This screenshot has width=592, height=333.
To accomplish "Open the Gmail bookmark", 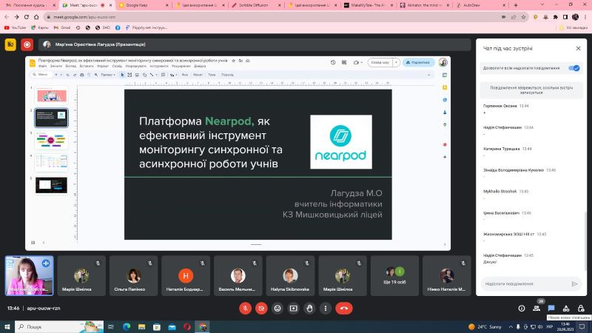I will tap(62, 27).
